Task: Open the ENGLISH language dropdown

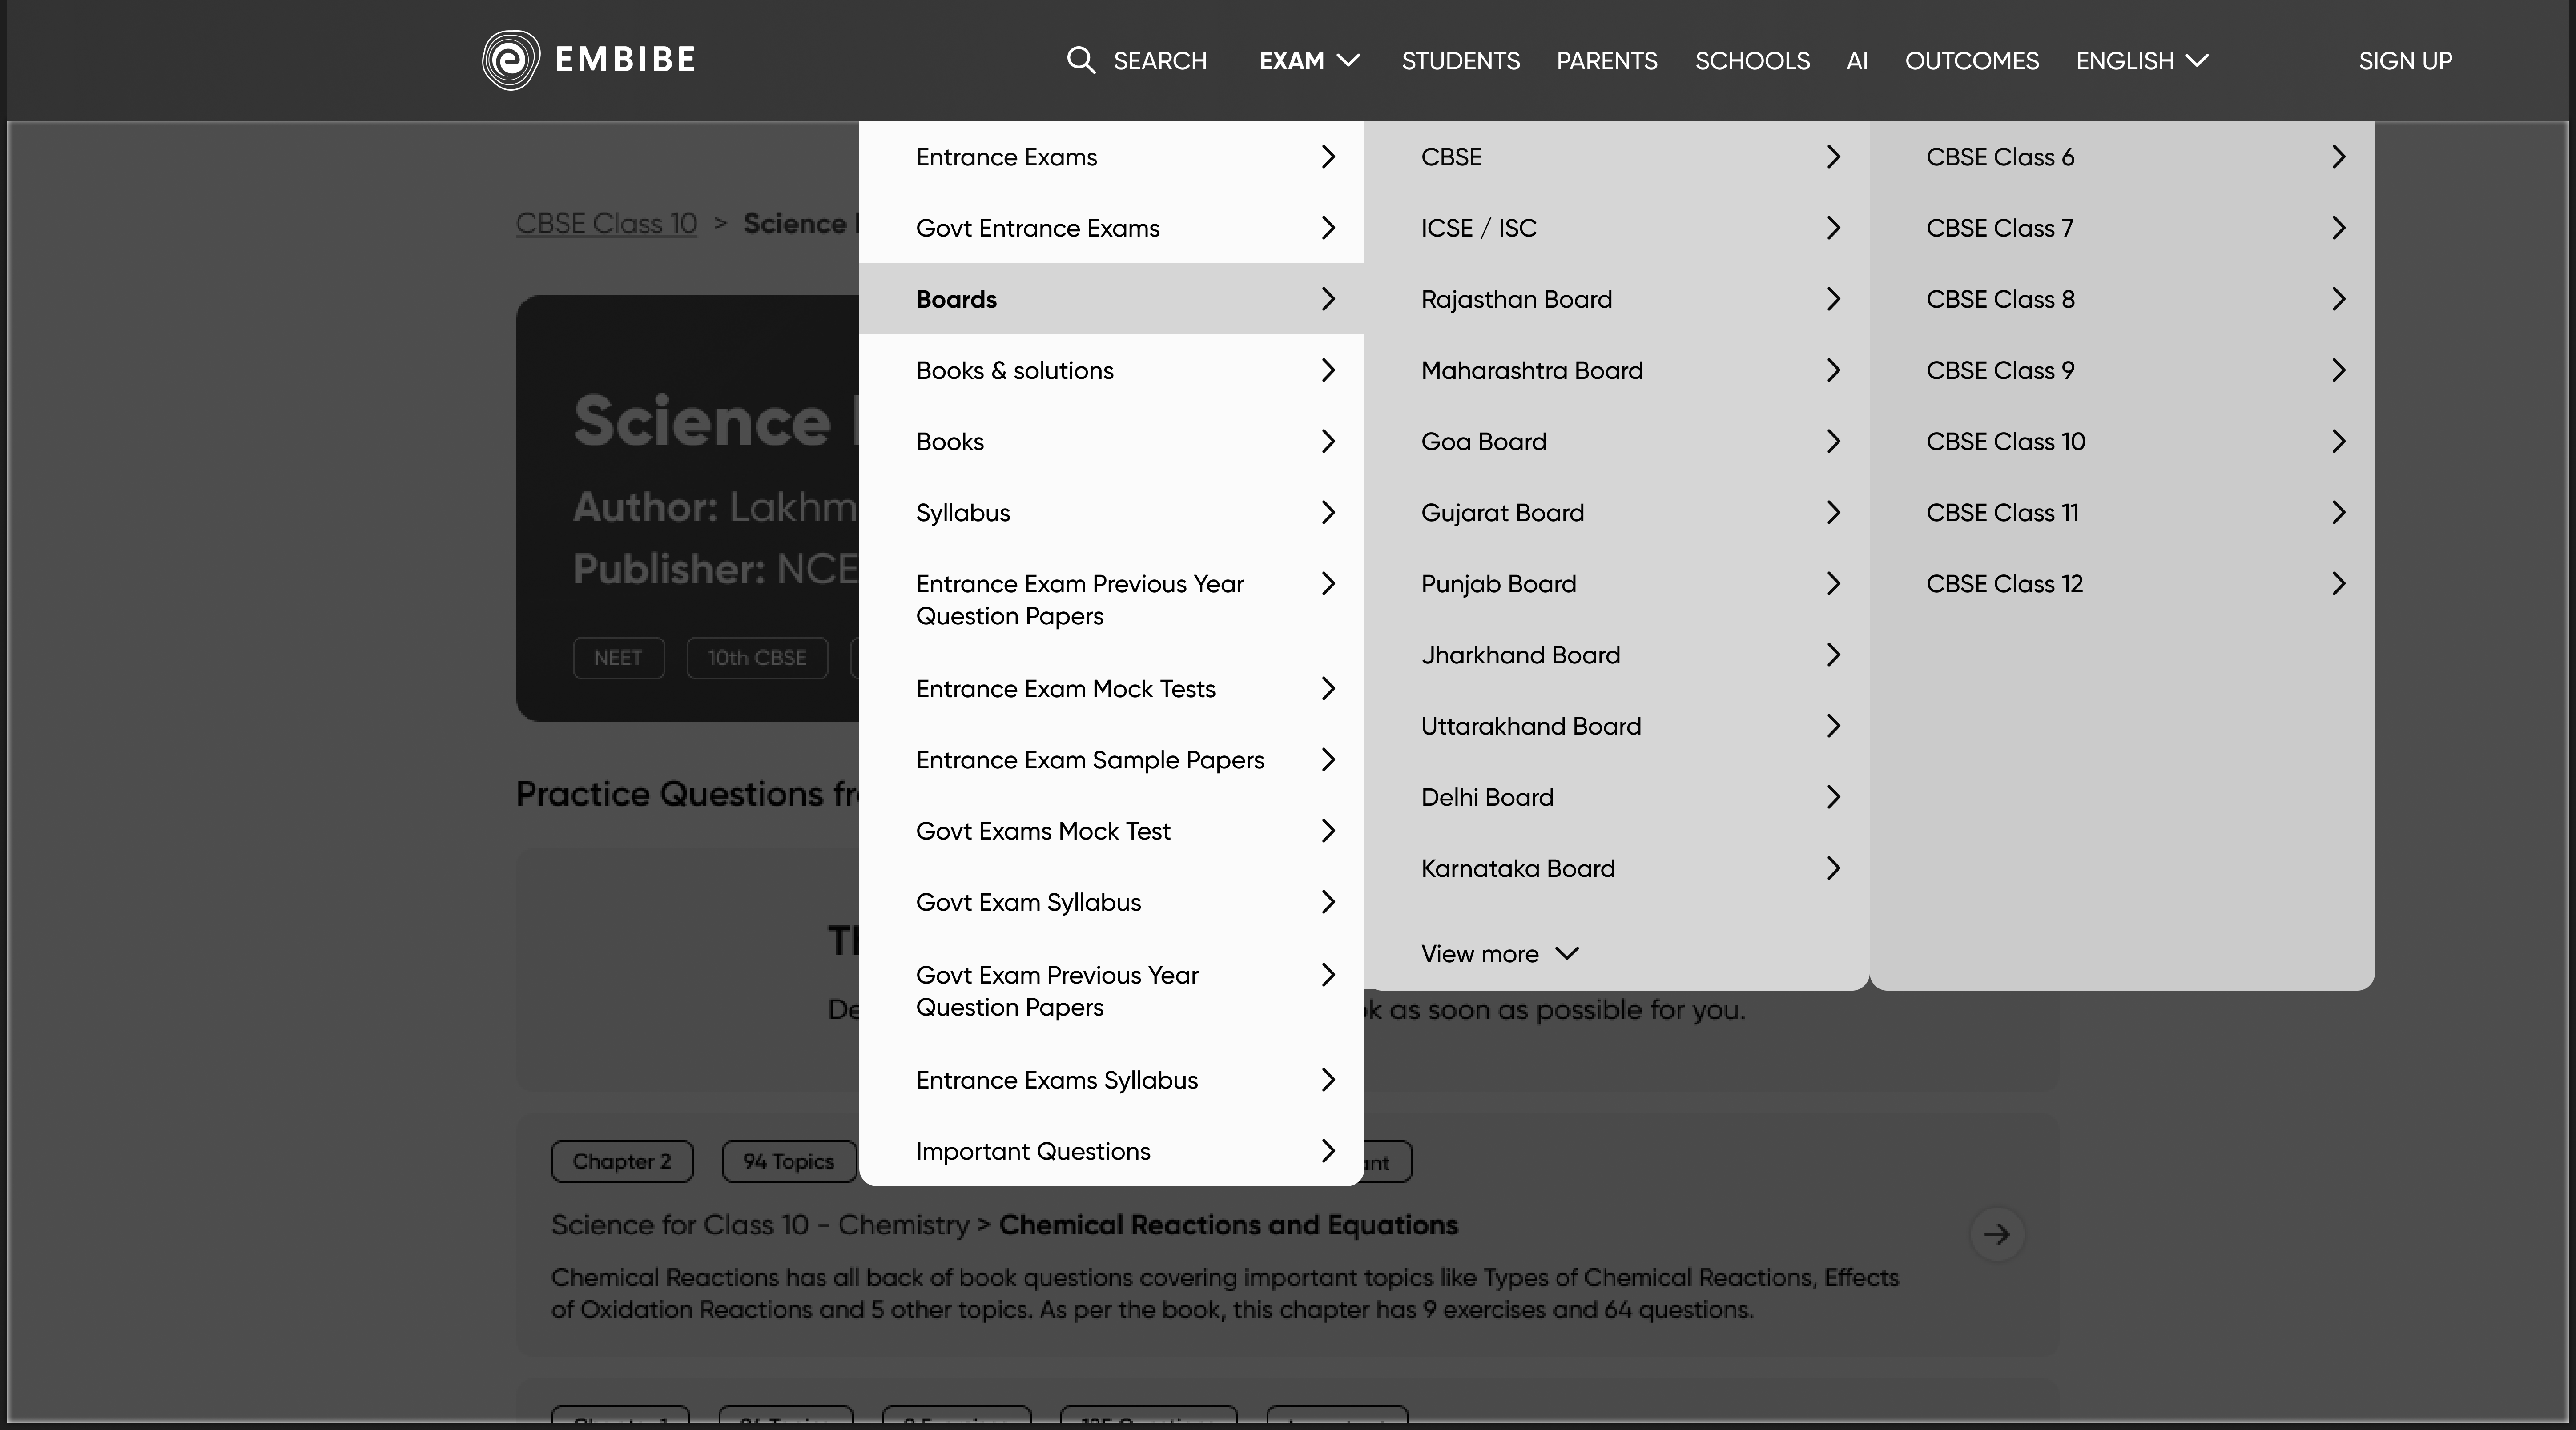Action: click(2142, 60)
